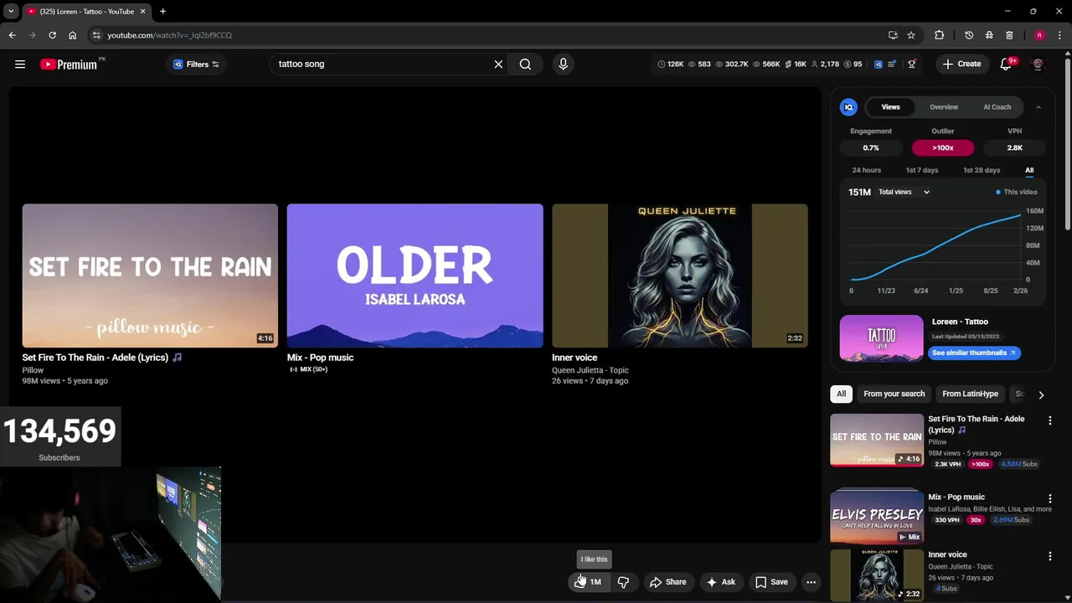Go back in browser history

click(x=12, y=35)
